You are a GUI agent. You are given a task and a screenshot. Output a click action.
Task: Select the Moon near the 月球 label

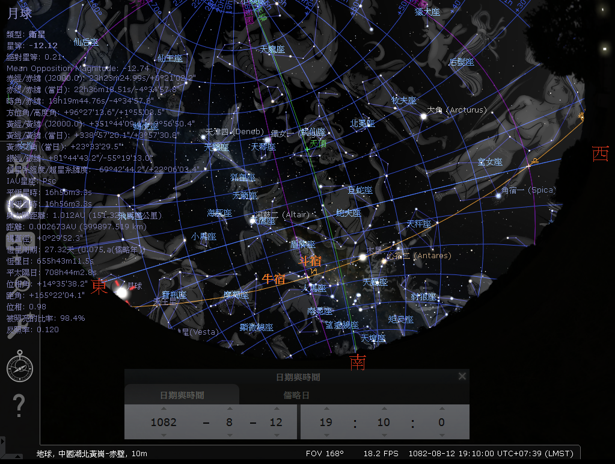pos(122,292)
